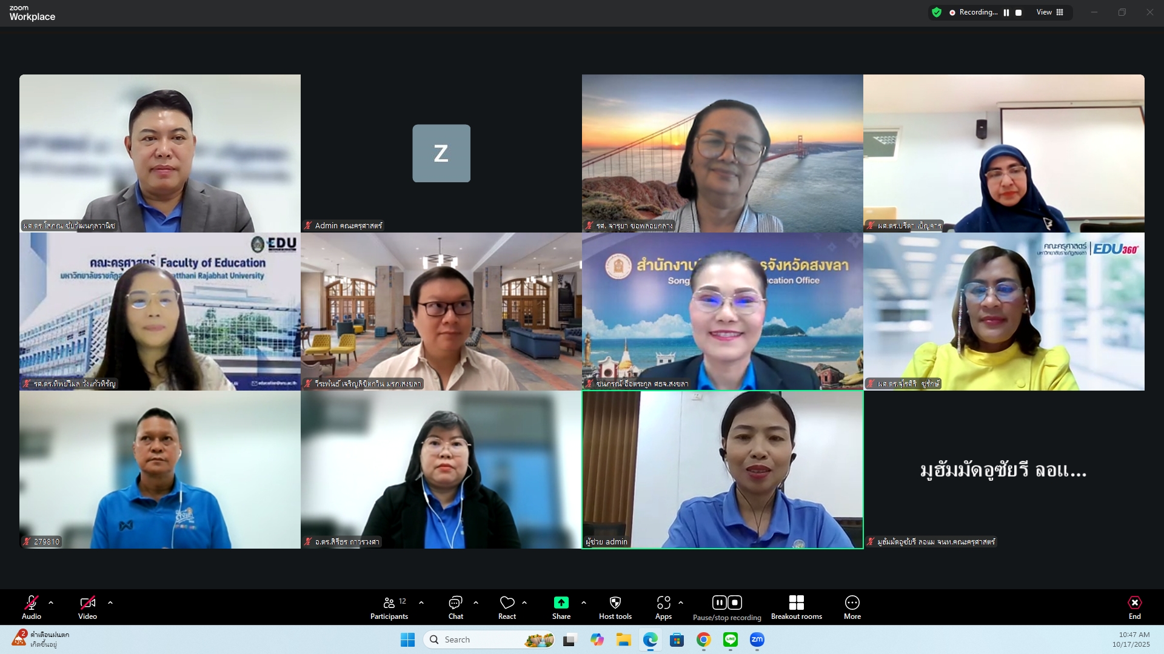Pause recording from top indicator

pyautogui.click(x=1006, y=13)
